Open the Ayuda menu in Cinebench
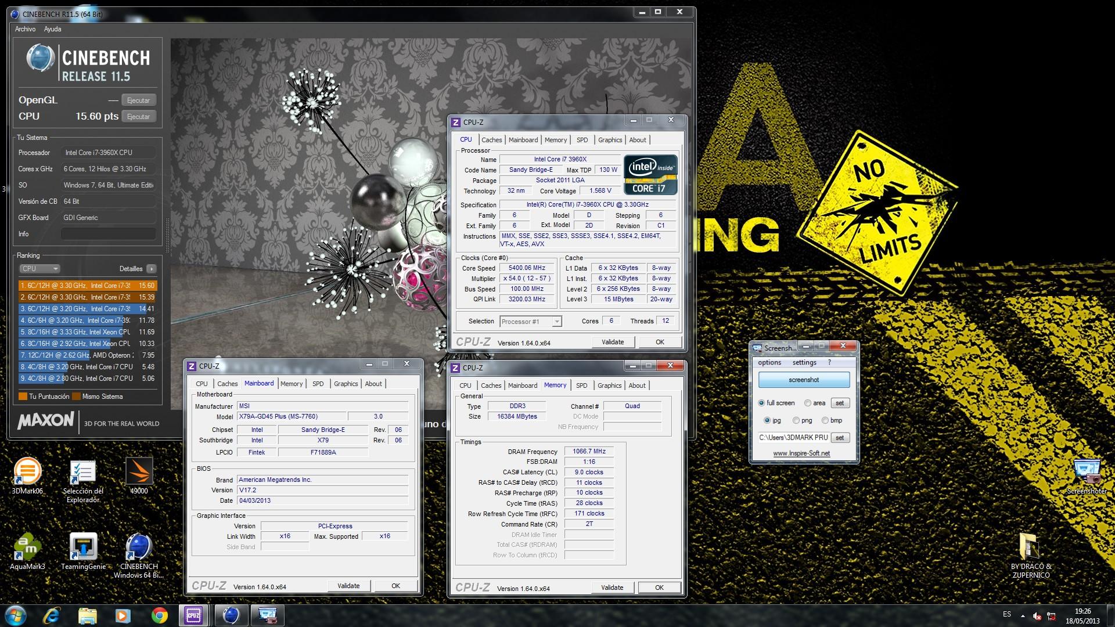The height and width of the screenshot is (627, 1115). pos(52,29)
